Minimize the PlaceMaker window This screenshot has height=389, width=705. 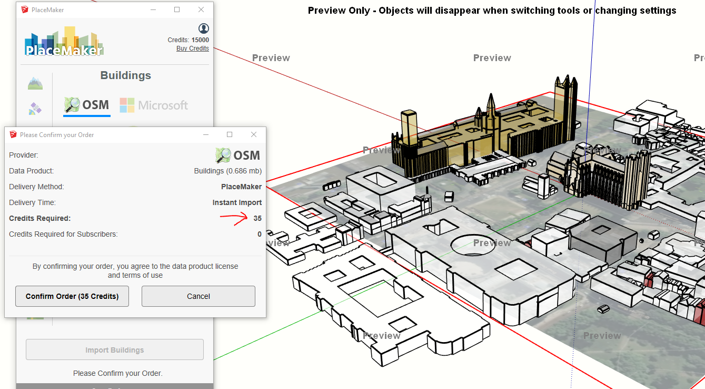(x=153, y=9)
